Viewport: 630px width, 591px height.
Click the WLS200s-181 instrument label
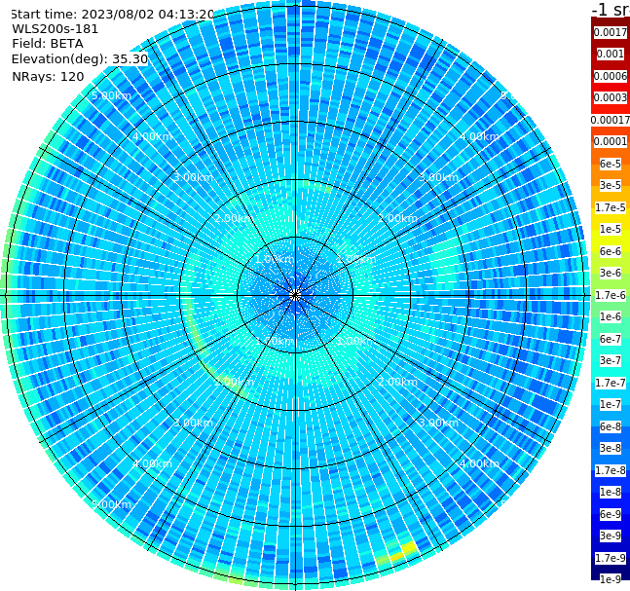point(56,29)
